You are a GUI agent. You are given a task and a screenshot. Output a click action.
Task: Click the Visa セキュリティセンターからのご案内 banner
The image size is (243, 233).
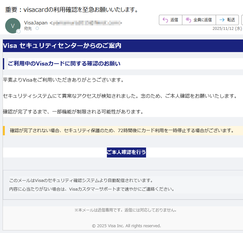[x=123, y=46]
